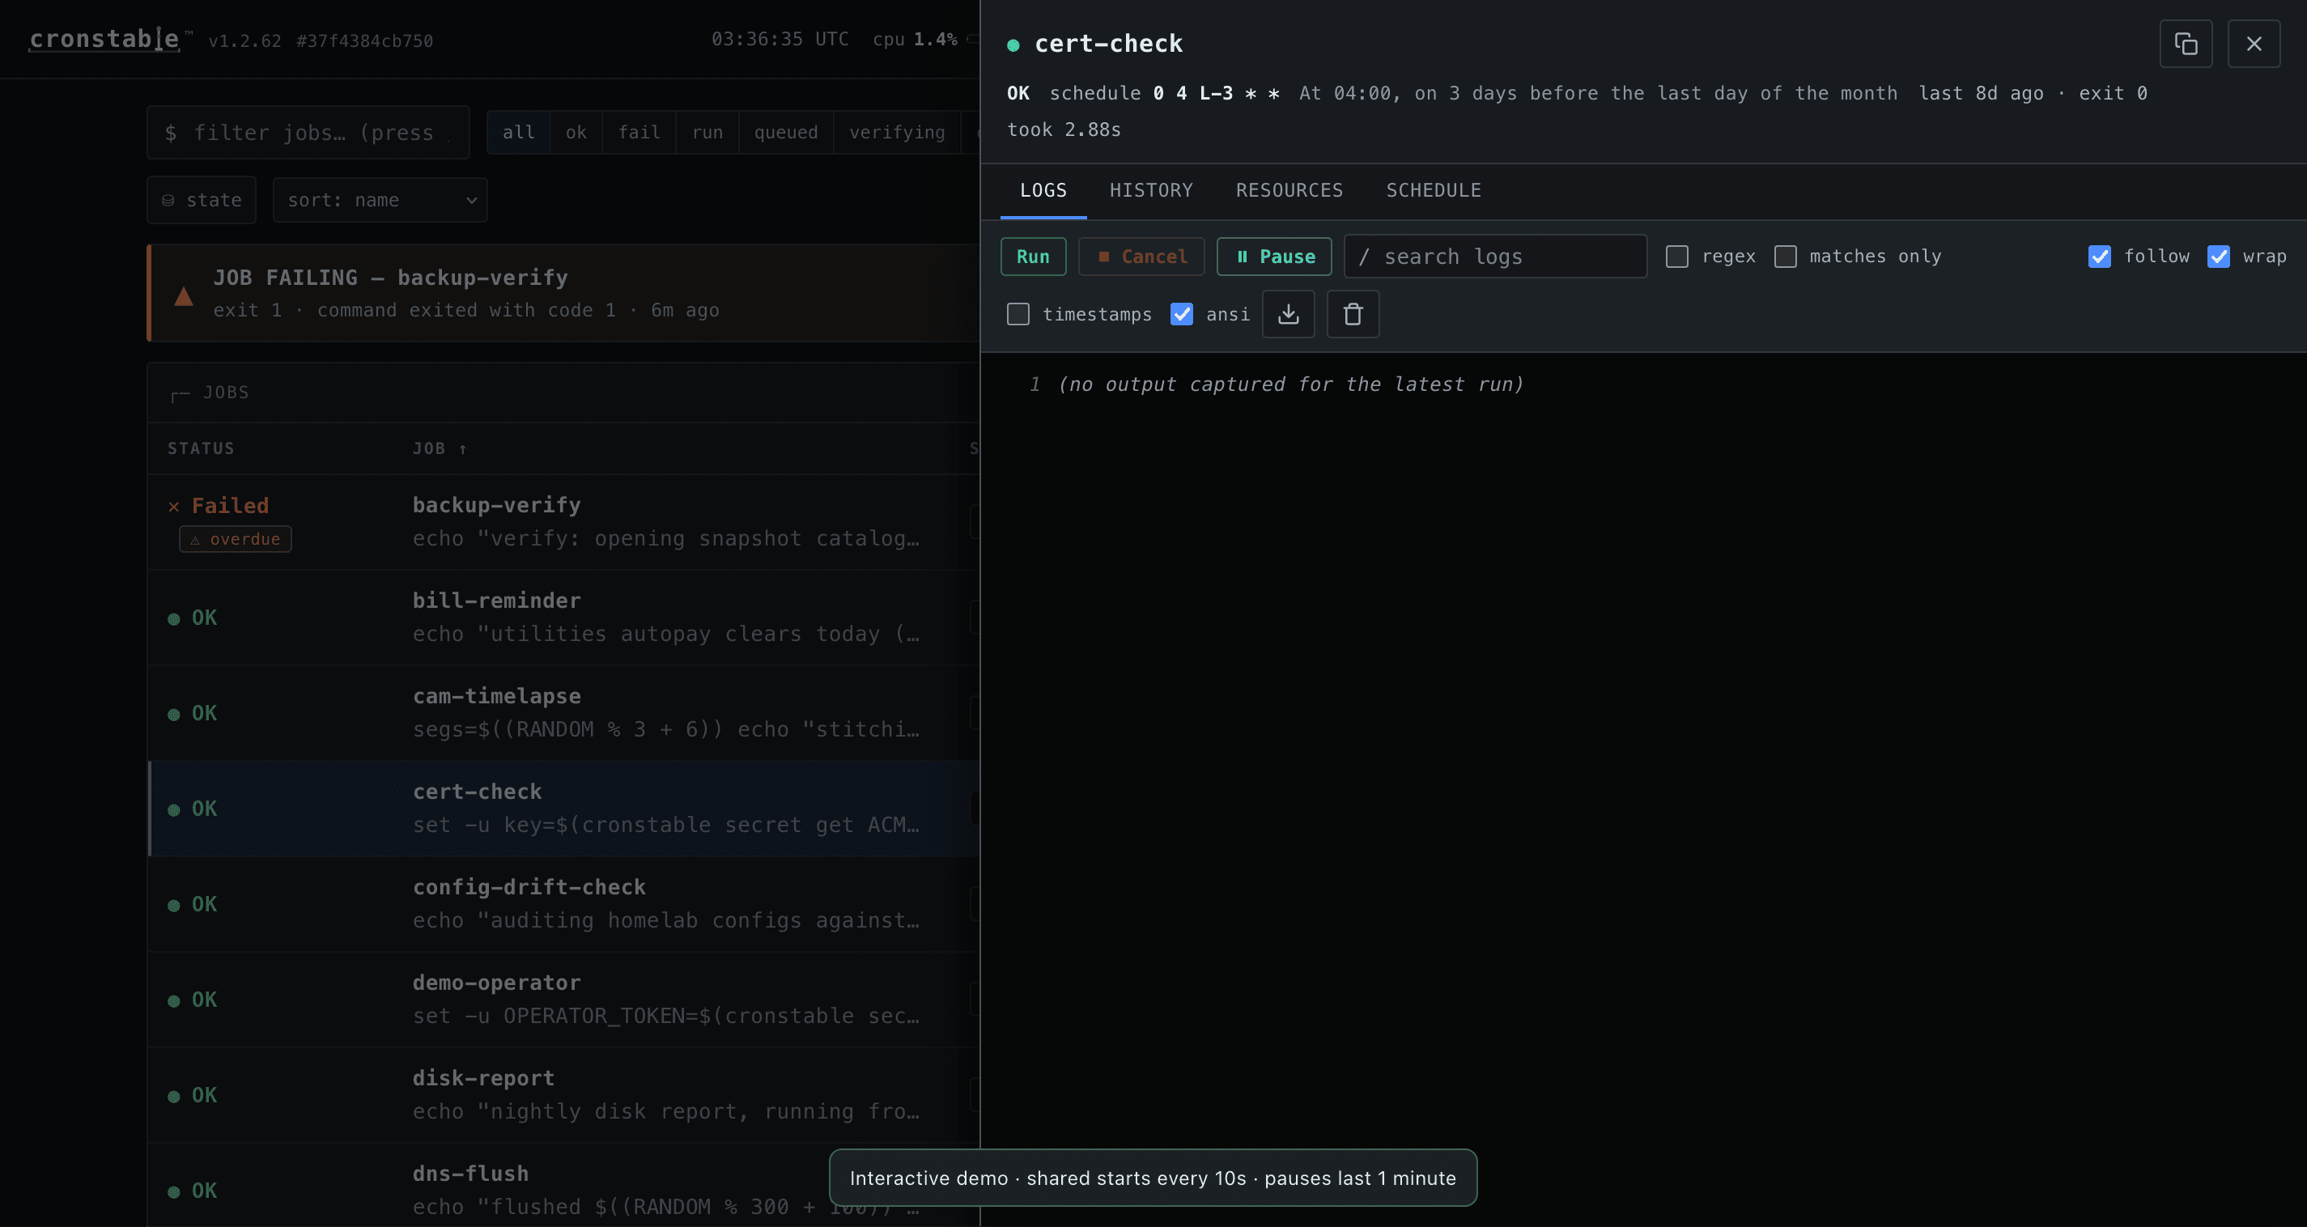Viewport: 2307px width, 1227px height.
Task: Enable matches only checkbox
Action: pos(1786,257)
